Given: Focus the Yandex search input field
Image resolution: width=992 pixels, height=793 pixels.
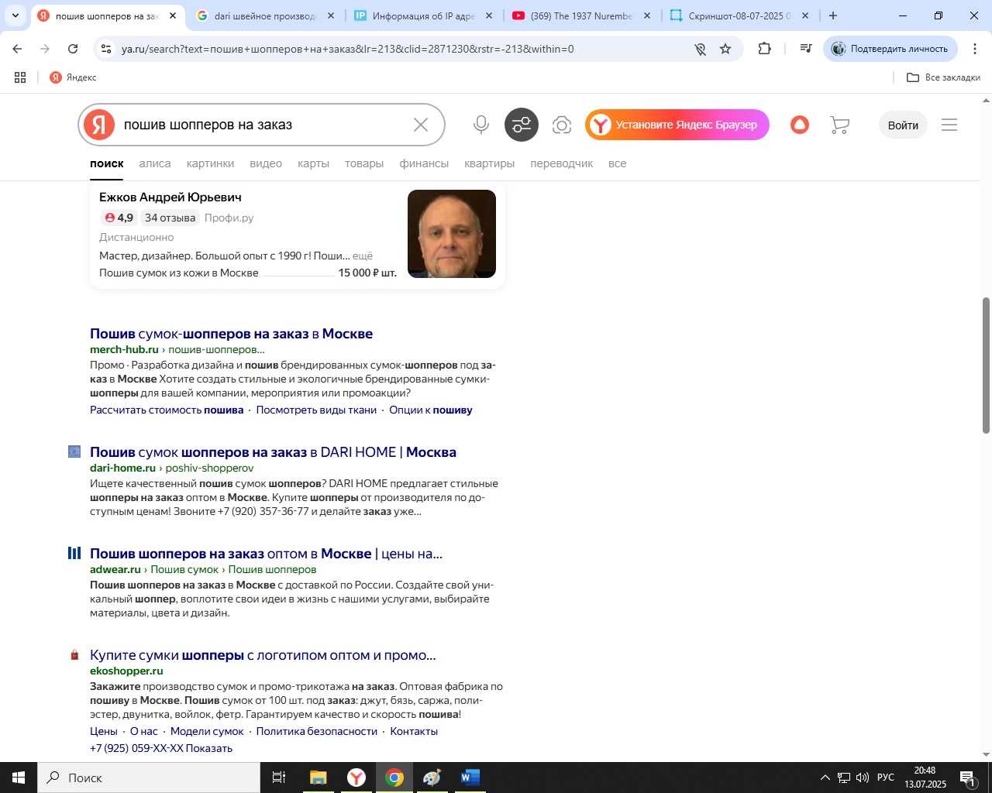Looking at the screenshot, I should coord(263,125).
